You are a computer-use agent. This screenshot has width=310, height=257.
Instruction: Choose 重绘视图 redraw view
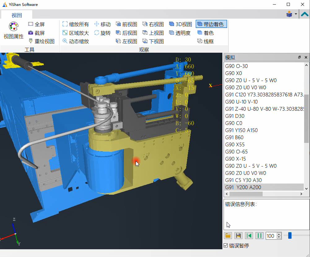(41, 41)
